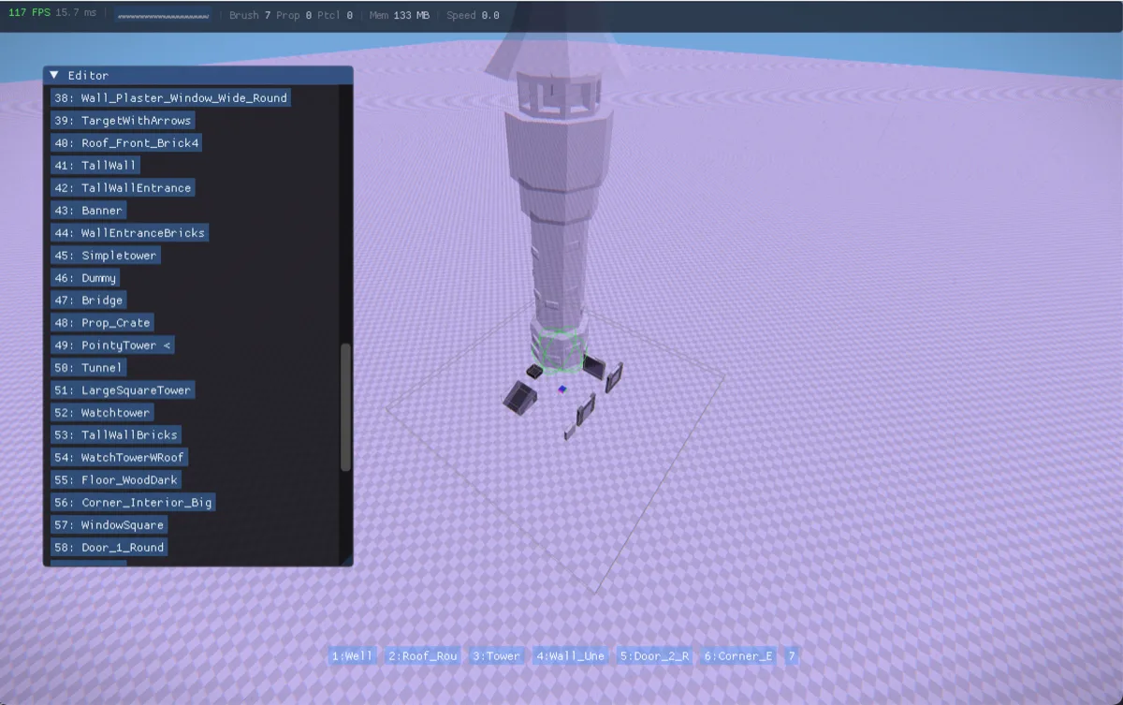Screen dimensions: 1123x705
Task: Select hotbar slot 1:Well
Action: point(353,656)
